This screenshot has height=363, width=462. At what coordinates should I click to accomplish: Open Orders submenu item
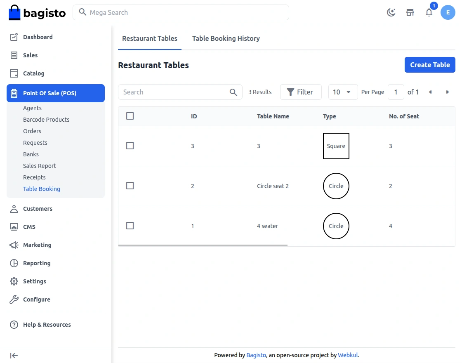tap(32, 131)
